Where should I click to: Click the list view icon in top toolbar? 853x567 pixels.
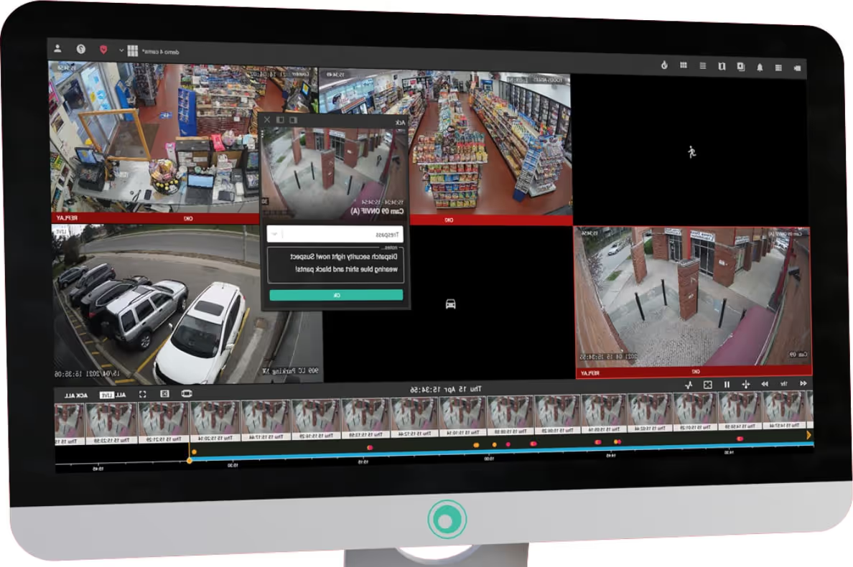click(702, 66)
